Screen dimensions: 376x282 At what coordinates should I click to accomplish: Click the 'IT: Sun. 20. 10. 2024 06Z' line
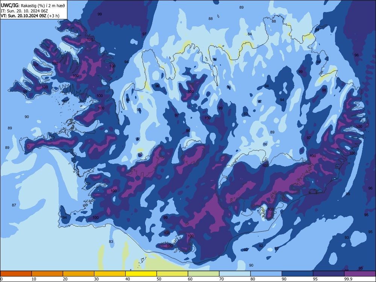[24, 11]
